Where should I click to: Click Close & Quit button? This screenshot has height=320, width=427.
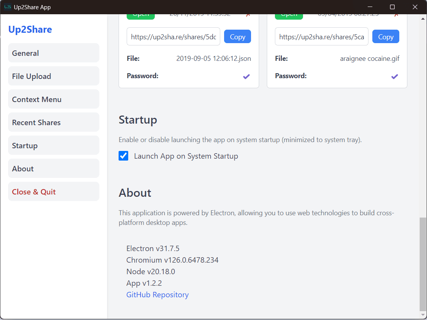coord(54,192)
